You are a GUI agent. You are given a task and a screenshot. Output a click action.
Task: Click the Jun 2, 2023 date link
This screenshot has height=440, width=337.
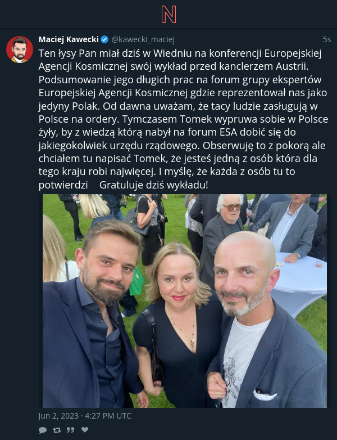85,416
